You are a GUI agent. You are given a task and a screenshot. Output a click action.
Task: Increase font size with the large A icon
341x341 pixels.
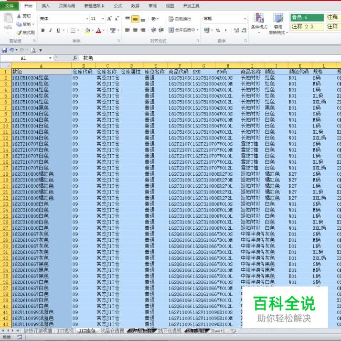(x=110, y=19)
